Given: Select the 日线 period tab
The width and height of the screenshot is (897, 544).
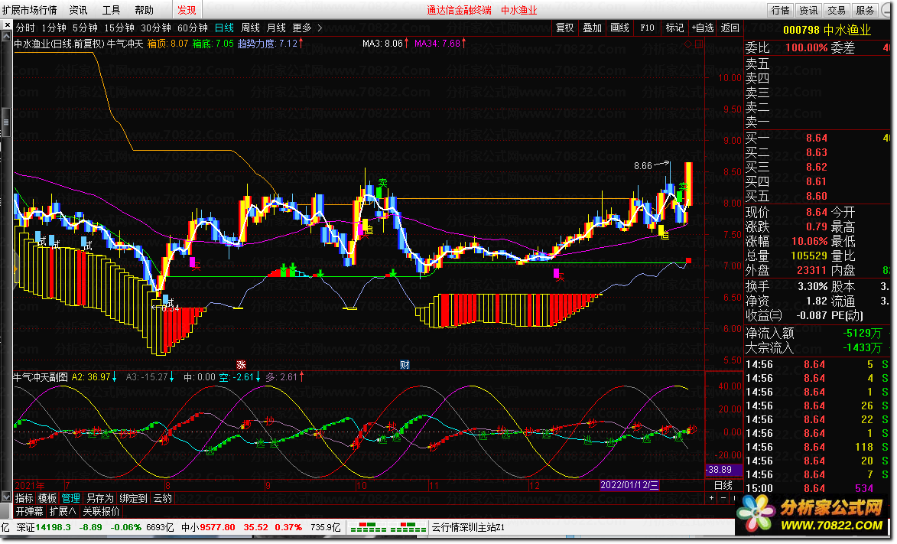Looking at the screenshot, I should (224, 28).
